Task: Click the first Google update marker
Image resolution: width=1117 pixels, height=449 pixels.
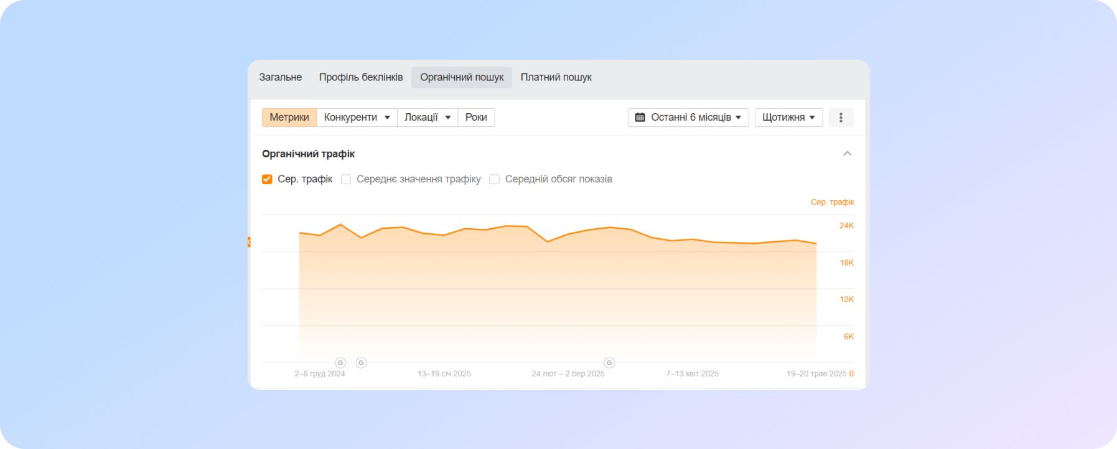Action: click(x=340, y=363)
